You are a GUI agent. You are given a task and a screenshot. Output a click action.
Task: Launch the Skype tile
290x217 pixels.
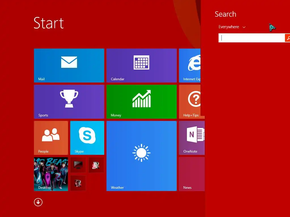pyautogui.click(x=87, y=138)
